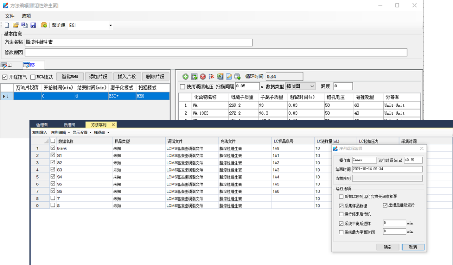The height and width of the screenshot is (265, 453).
Task: Open the 数据类型 棒状图 dropdown
Action: (x=312, y=86)
